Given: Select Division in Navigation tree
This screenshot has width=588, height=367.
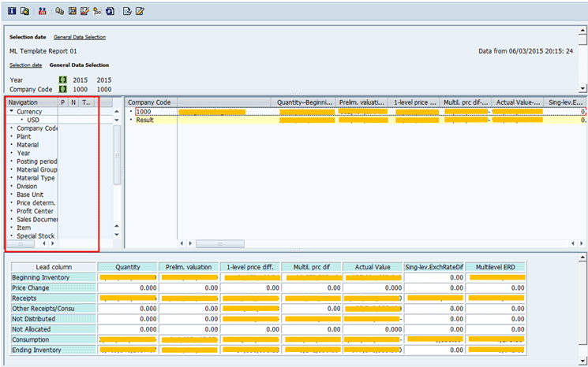Looking at the screenshot, I should click(x=27, y=187).
